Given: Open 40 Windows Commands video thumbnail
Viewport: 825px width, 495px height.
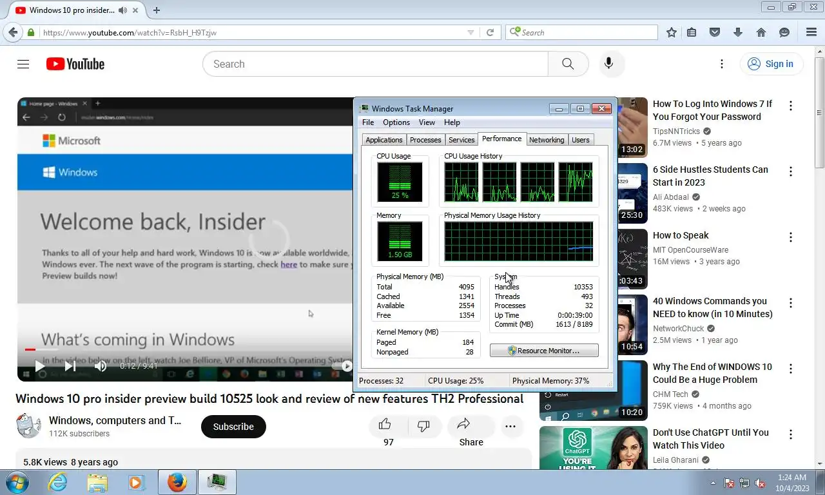Looking at the screenshot, I should point(632,324).
